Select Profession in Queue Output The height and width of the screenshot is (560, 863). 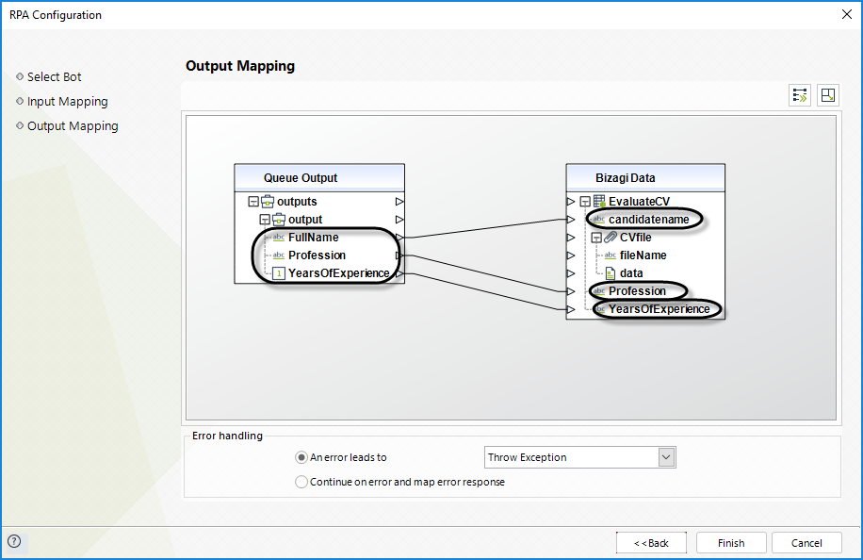point(317,255)
